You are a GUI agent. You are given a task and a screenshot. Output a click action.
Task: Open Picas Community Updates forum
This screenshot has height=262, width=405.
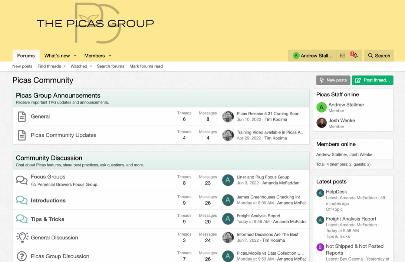(x=63, y=135)
